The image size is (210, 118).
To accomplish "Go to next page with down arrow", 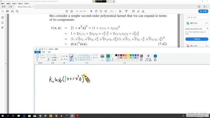I will 72,11.
